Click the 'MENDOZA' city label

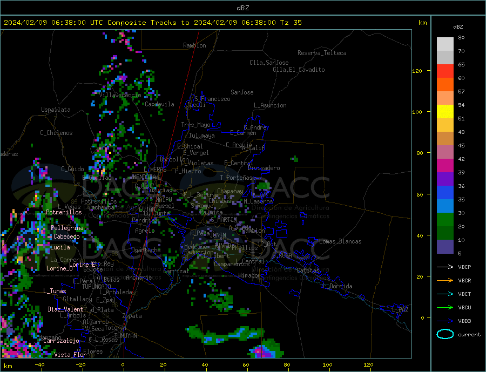click(x=144, y=177)
